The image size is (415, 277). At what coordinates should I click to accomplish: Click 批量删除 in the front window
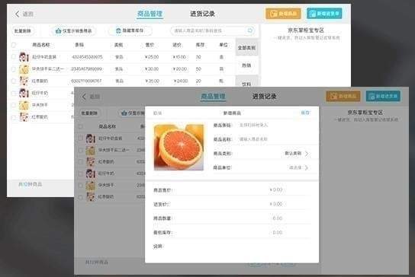point(89,113)
